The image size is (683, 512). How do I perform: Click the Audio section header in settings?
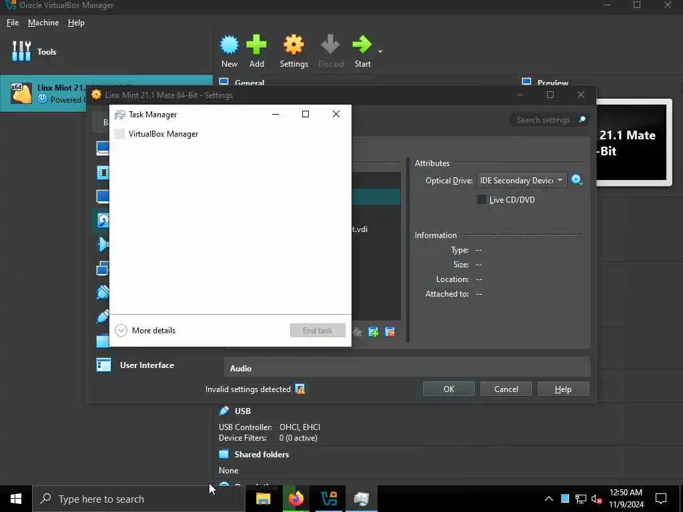click(407, 367)
